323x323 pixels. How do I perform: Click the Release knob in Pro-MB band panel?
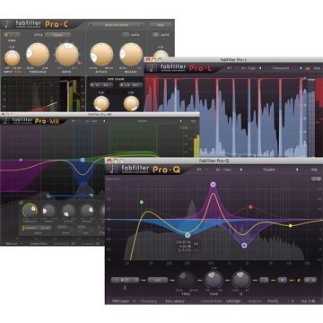point(87,211)
